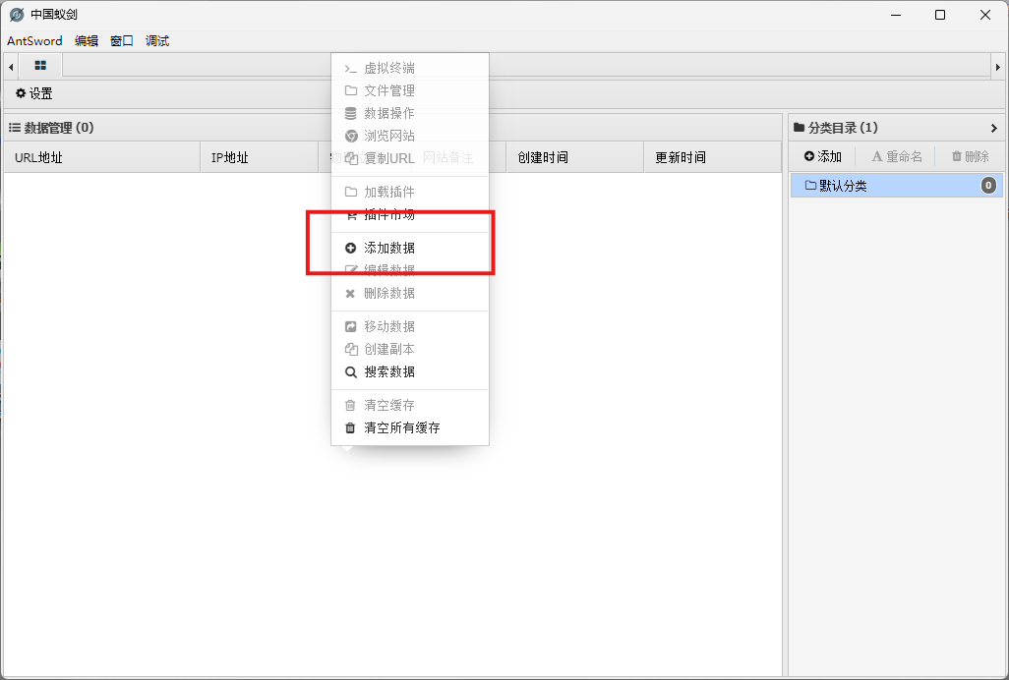Sort by IP地址 column header
The width and height of the screenshot is (1009, 680).
point(260,157)
